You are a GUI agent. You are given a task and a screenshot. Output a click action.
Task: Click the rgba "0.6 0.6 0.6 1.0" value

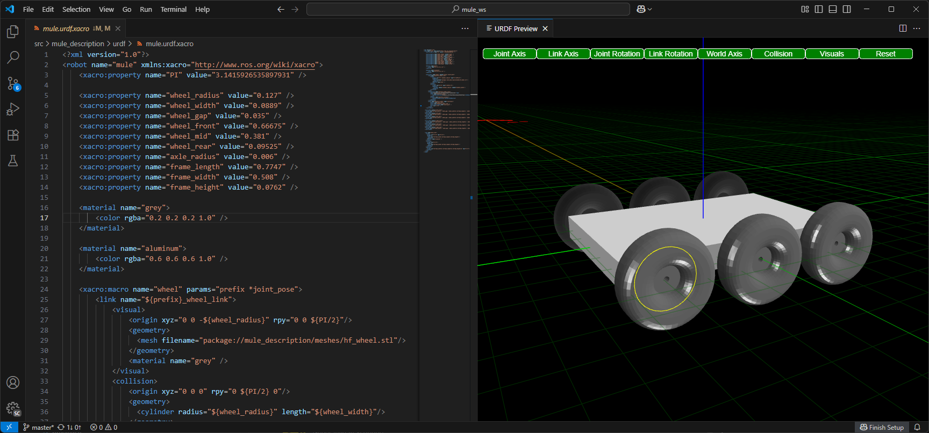click(x=182, y=258)
